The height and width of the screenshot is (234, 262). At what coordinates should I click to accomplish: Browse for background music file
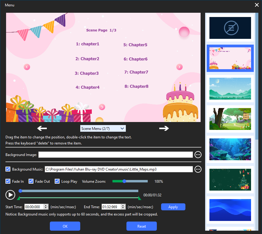(x=198, y=169)
